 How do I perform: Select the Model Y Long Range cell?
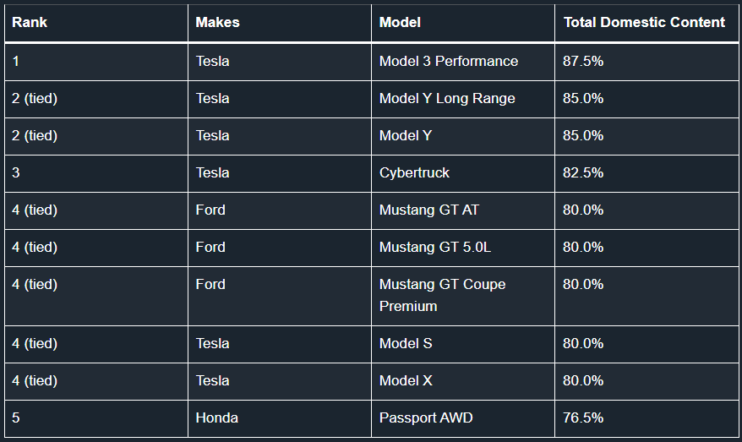tap(463, 99)
